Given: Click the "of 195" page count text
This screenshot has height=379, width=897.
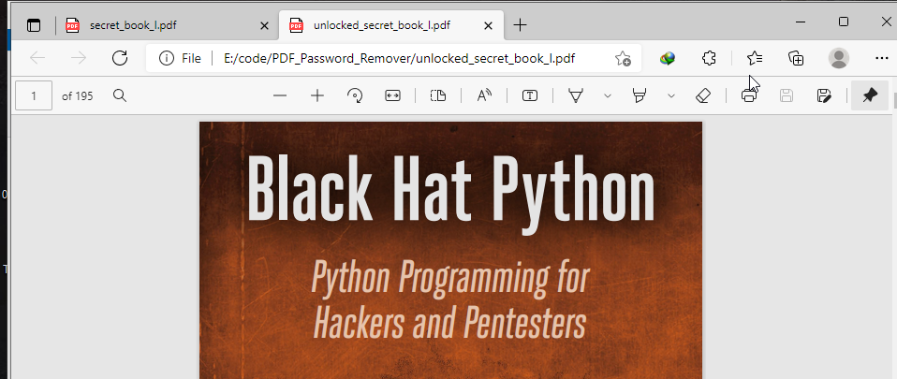Looking at the screenshot, I should pos(77,96).
